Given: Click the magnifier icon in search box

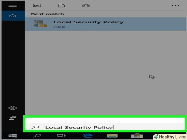Looking at the screenshot, I should 35,127.
